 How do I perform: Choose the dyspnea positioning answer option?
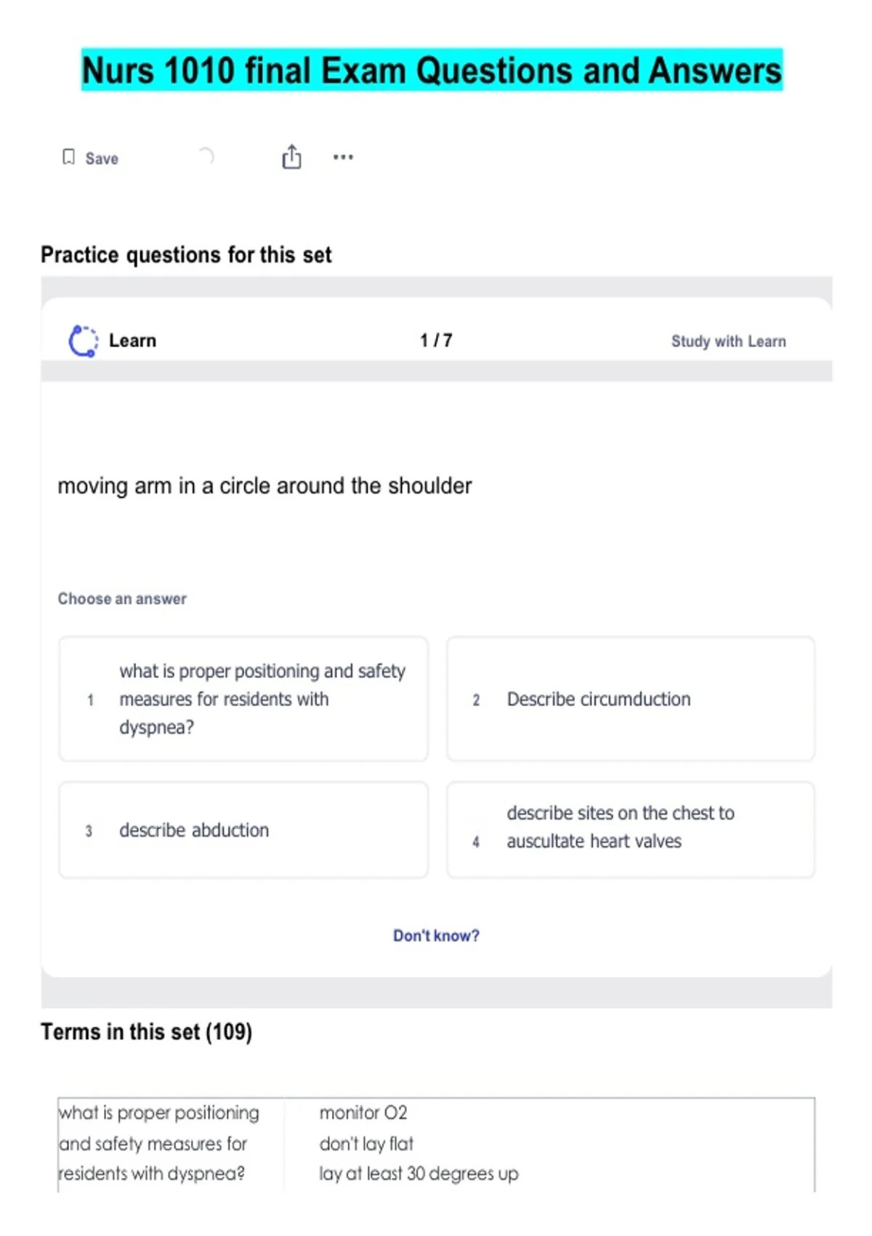pyautogui.click(x=243, y=699)
